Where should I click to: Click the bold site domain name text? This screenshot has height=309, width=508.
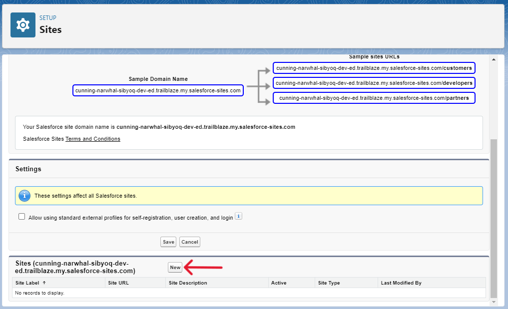[x=206, y=127]
